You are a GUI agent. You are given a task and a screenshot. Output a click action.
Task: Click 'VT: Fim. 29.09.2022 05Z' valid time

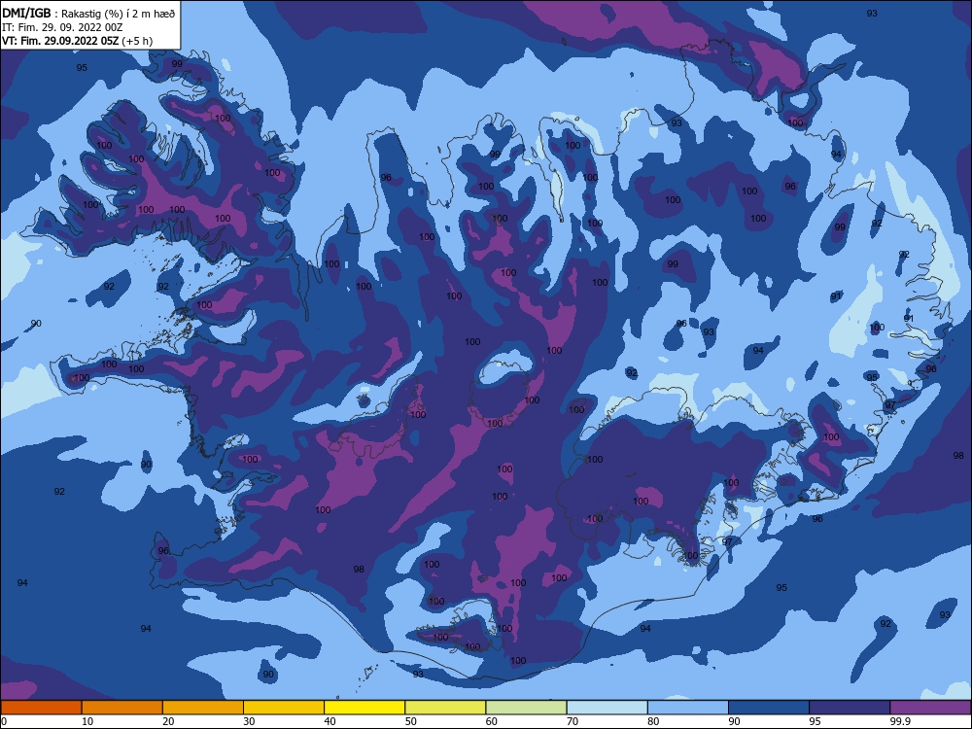coord(60,41)
